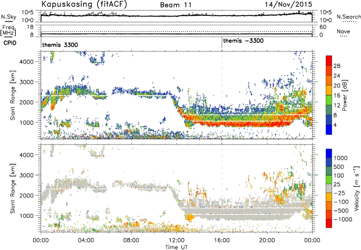Click the 'Velocity [m s-1]' colorbar label
The height and width of the screenshot is (250, 361).
click(356, 188)
